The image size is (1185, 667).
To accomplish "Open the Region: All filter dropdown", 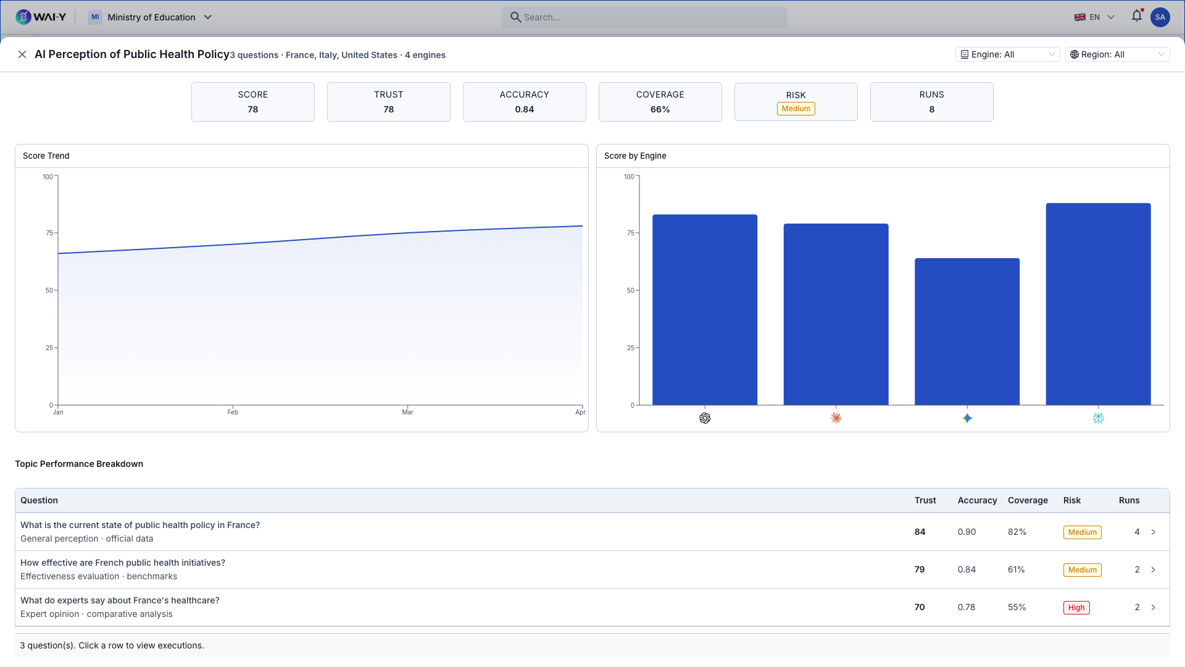I will pyautogui.click(x=1118, y=54).
